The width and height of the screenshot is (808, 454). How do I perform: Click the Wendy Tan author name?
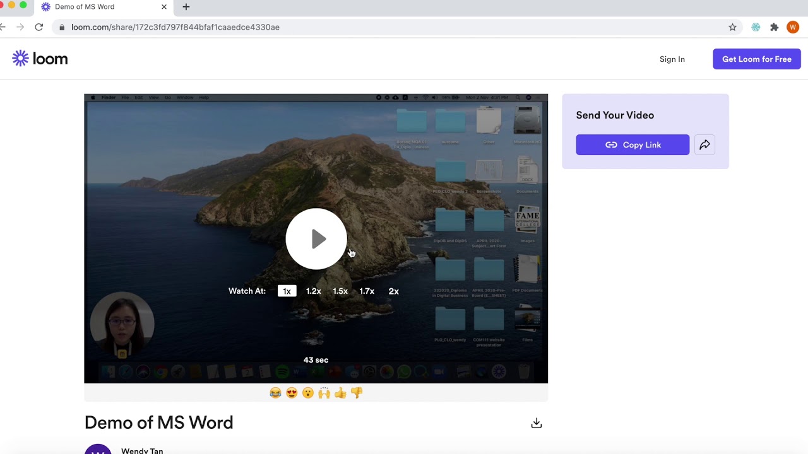pos(142,451)
